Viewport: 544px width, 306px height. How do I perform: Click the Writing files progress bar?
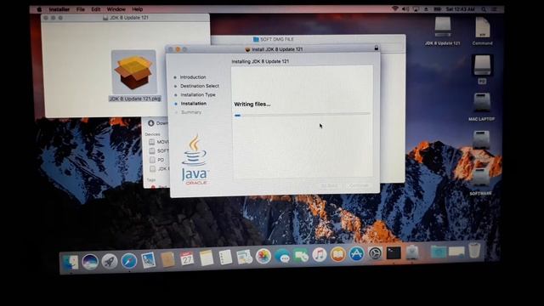point(302,115)
